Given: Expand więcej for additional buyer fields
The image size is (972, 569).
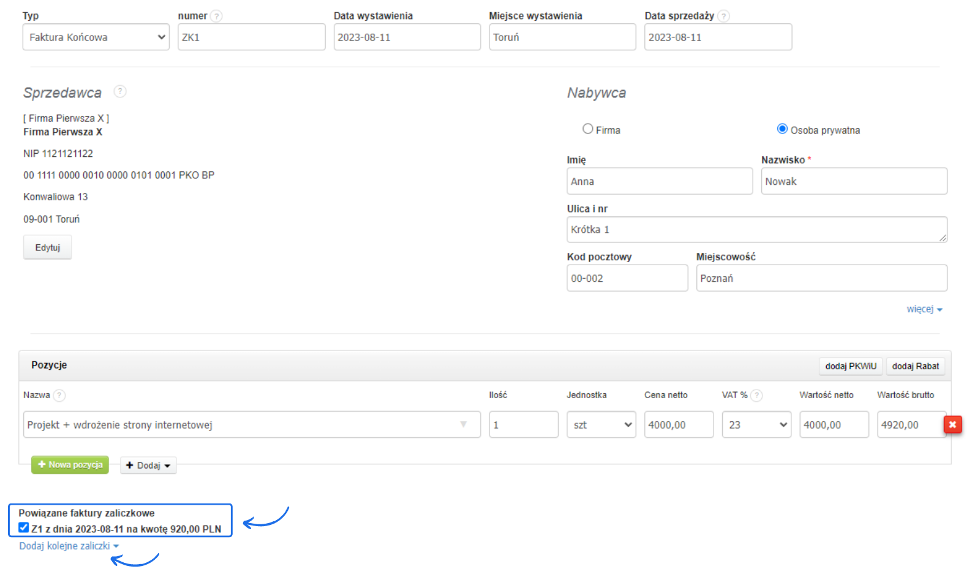Looking at the screenshot, I should tap(924, 309).
